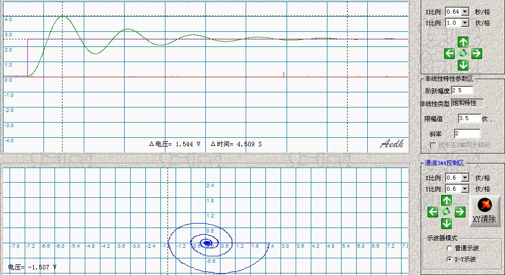505x275 pixels.
Task: Click the 斜率 input field
Action: click(467, 134)
